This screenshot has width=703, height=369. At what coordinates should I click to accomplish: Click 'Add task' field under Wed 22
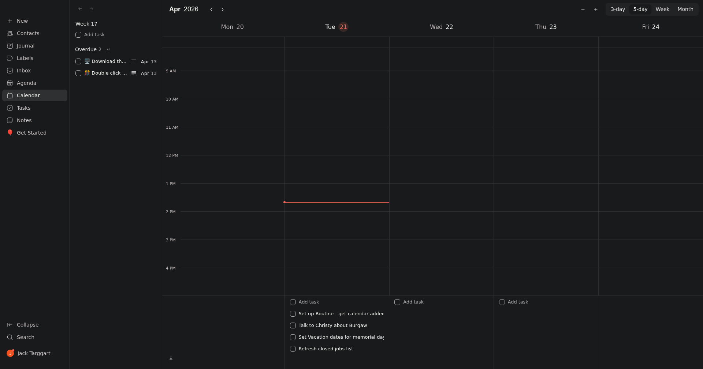tap(413, 302)
